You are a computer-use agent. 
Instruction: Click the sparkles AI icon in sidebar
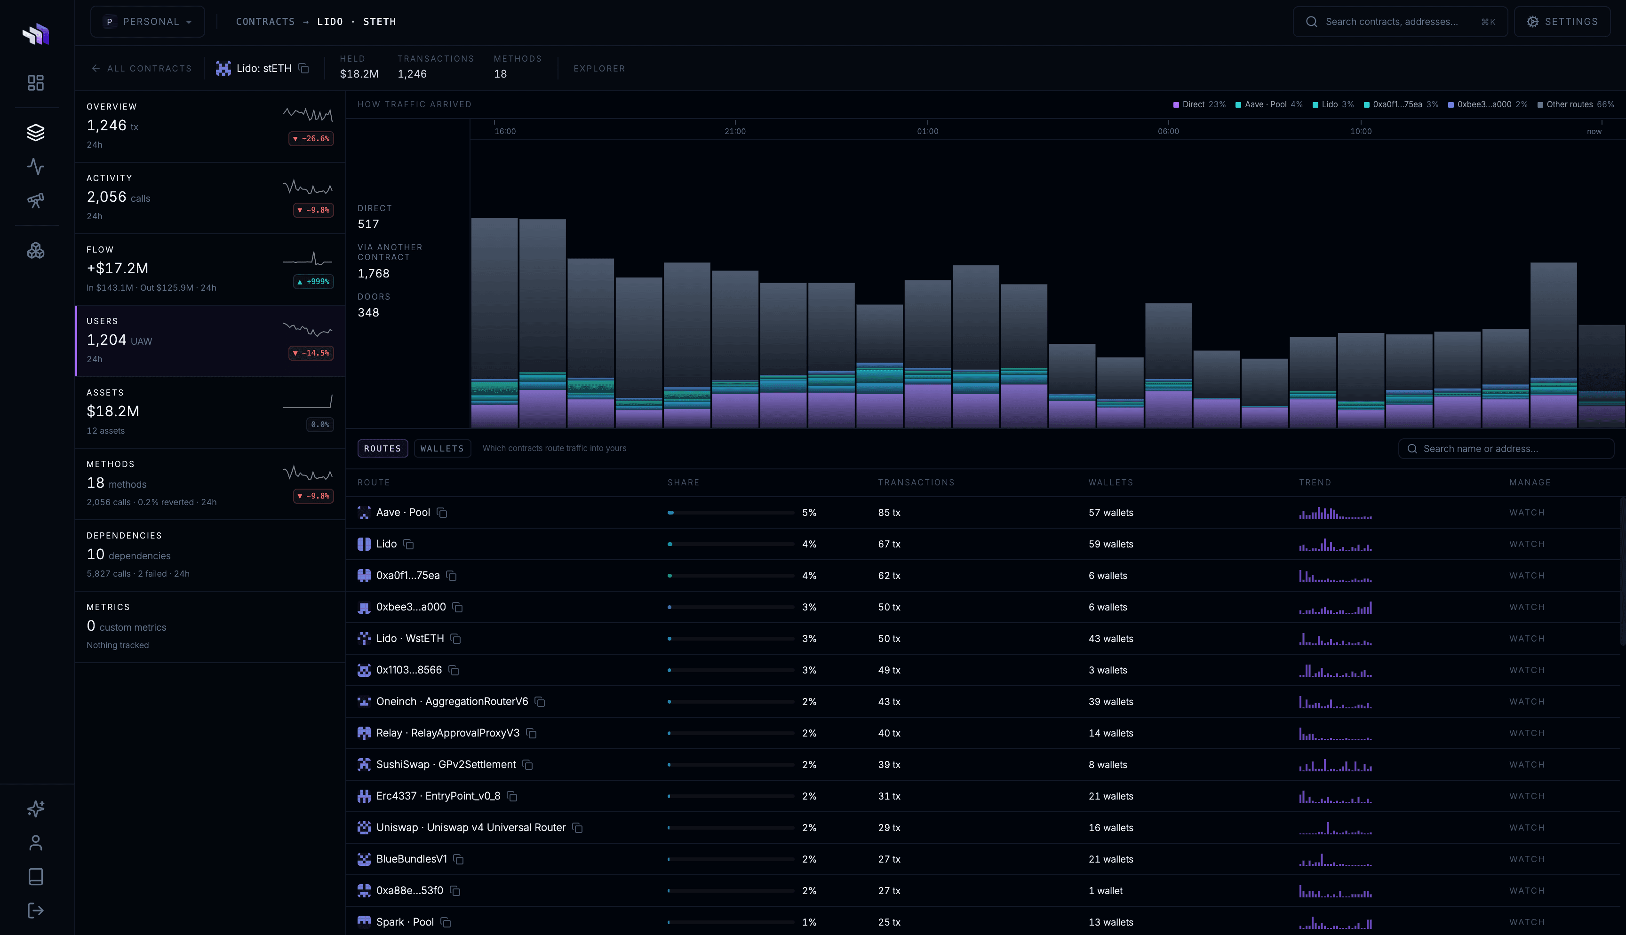[x=36, y=809]
